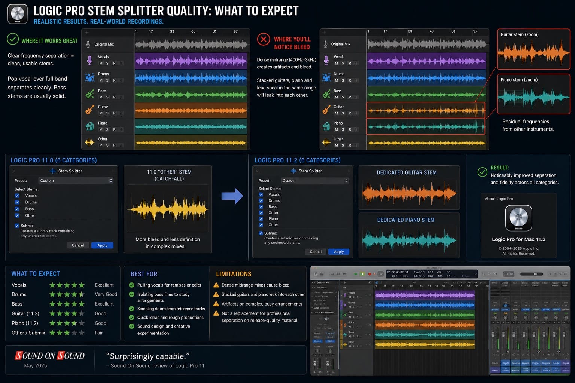Click the Piano track icon in the left track list

pos(89,126)
